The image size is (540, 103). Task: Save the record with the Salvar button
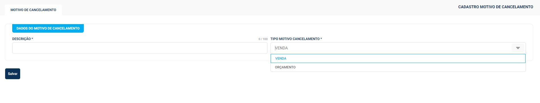click(x=12, y=74)
